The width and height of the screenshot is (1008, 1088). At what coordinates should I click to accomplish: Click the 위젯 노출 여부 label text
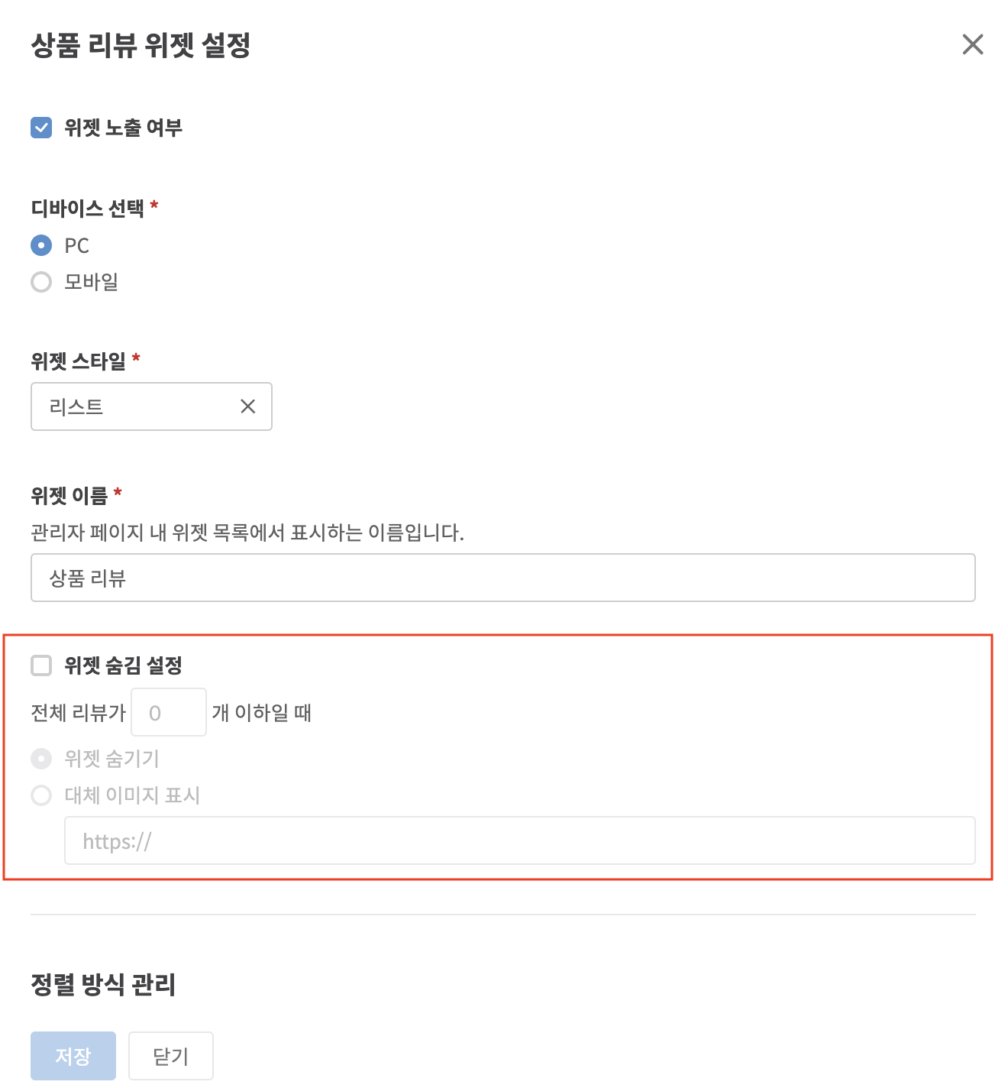click(123, 128)
